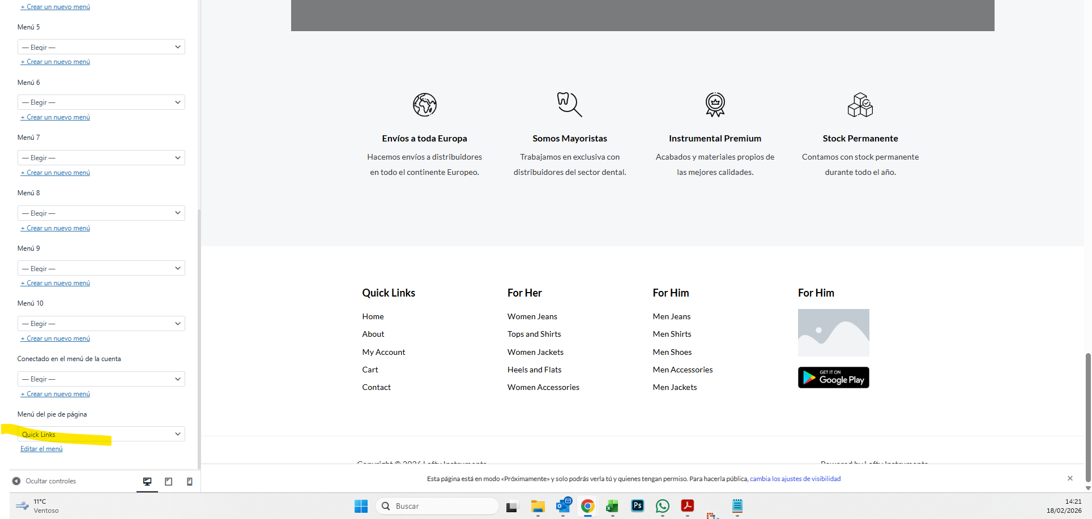Click the Google Play badge in footer
This screenshot has height=519, width=1092.
(833, 378)
